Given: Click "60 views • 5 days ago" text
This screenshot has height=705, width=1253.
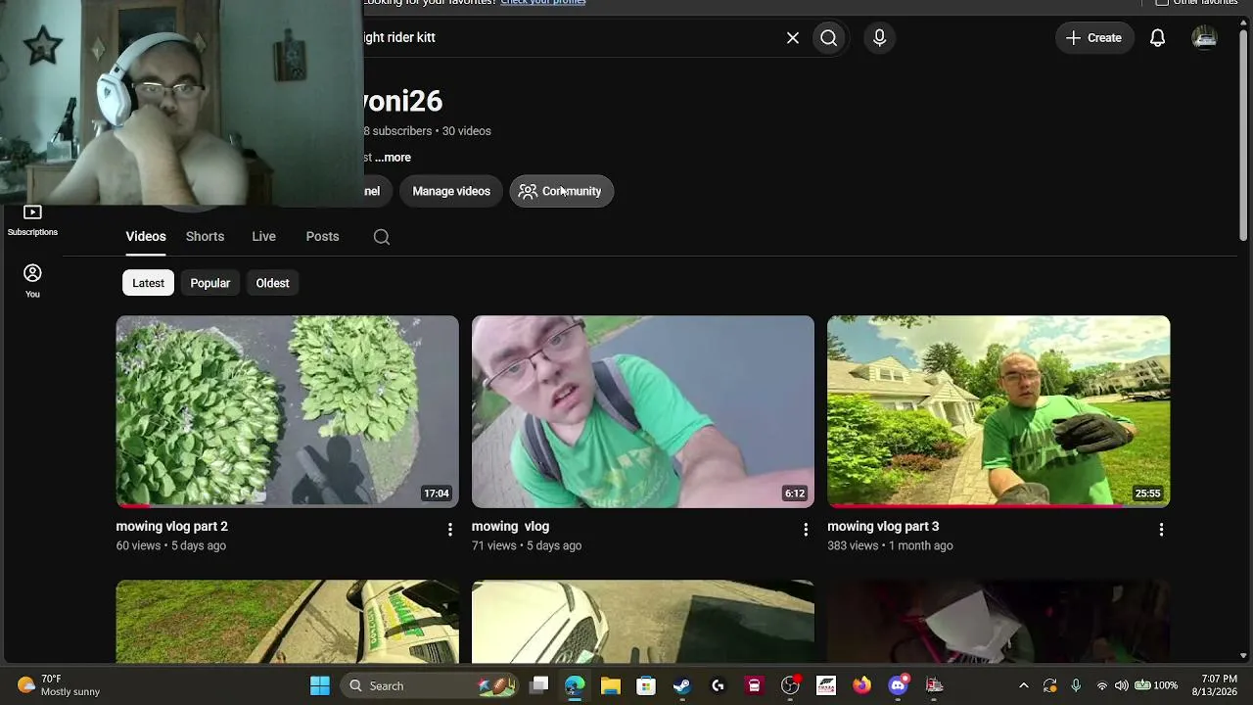Looking at the screenshot, I should point(171,546).
